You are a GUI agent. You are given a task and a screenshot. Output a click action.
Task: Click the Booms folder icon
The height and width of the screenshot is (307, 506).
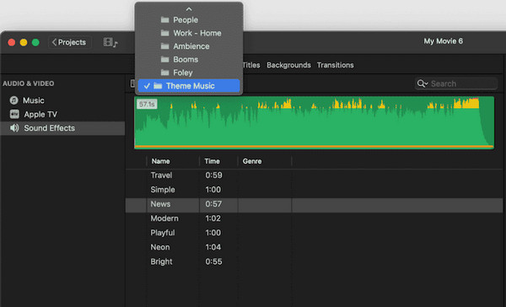click(x=165, y=59)
